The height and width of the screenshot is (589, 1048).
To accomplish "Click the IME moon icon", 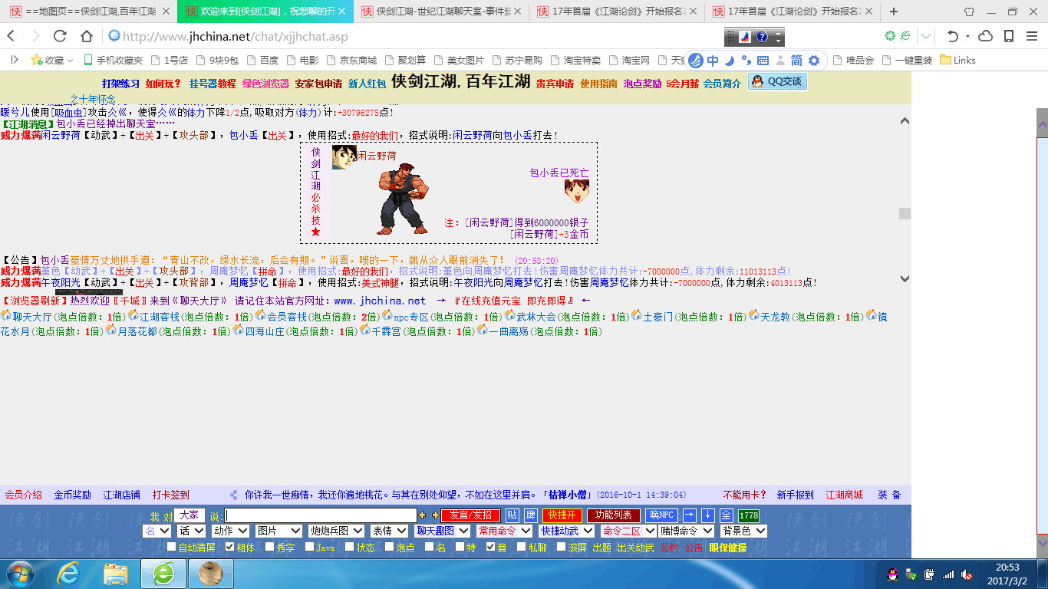I will [x=730, y=60].
